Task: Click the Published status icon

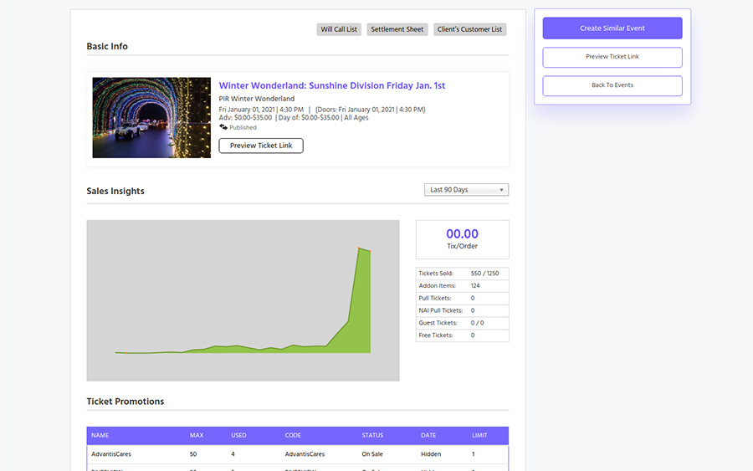Action: click(x=223, y=127)
